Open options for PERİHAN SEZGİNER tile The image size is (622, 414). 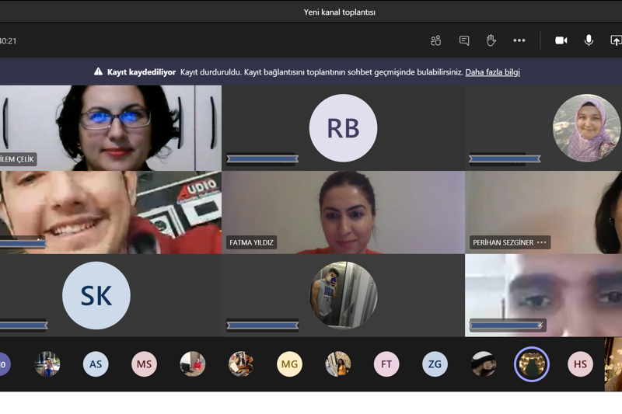click(542, 242)
